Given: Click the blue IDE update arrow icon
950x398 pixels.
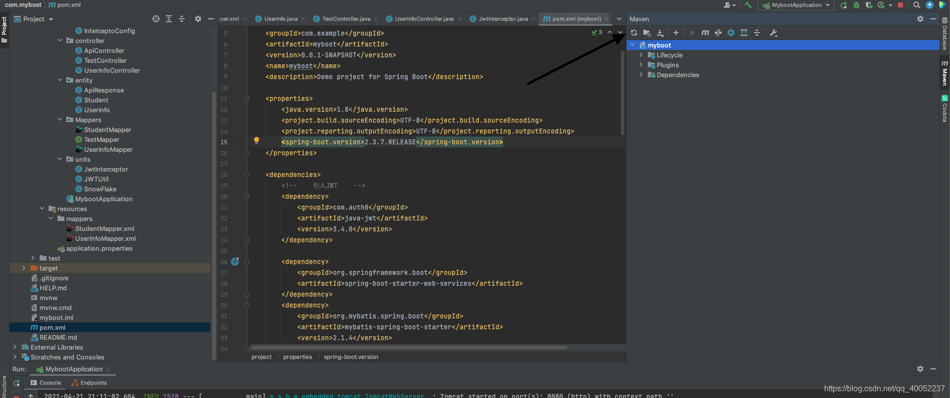Looking at the screenshot, I should [x=929, y=5].
